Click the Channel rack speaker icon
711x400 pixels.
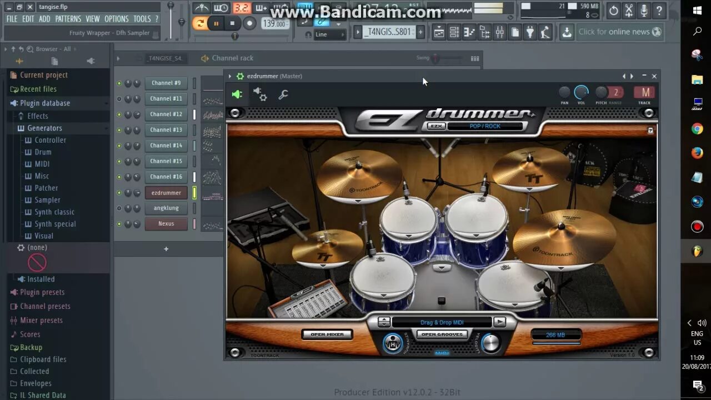coord(205,58)
